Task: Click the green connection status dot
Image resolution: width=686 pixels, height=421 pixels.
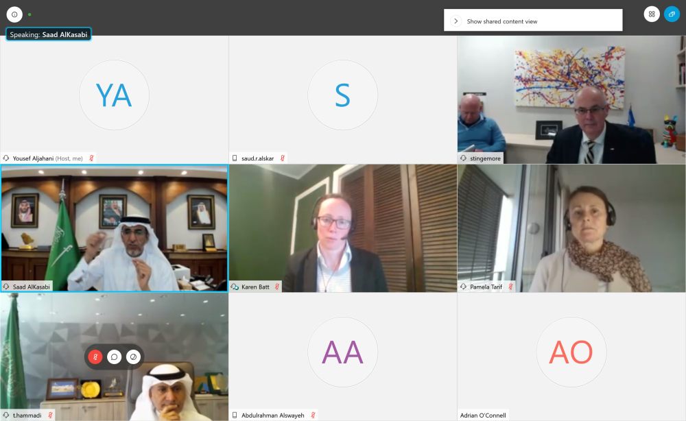Action: coord(29,14)
